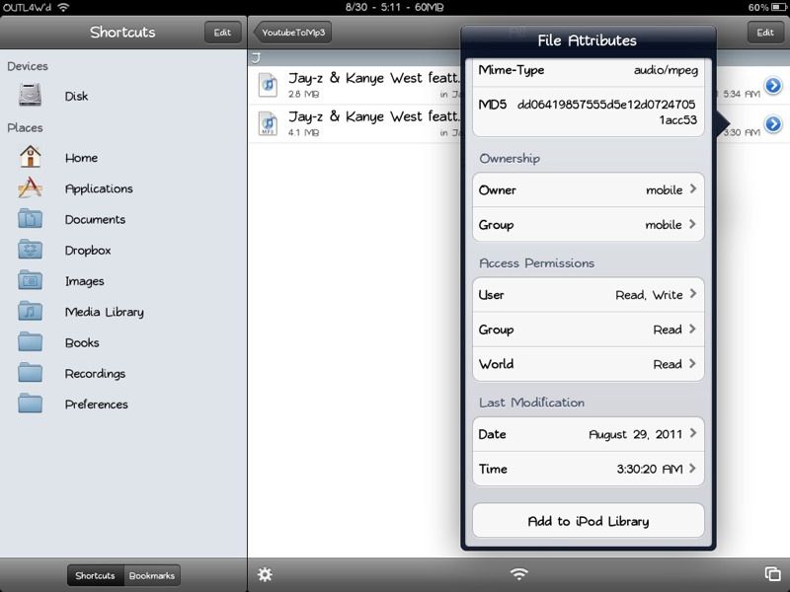This screenshot has height=592, width=790.
Task: Tap battery indicator in status bar
Action: point(778,7)
